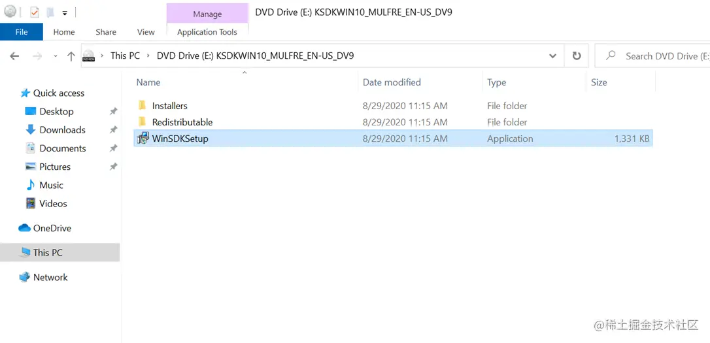The width and height of the screenshot is (710, 343).
Task: Click This PC in the address breadcrumb
Action: pos(125,56)
